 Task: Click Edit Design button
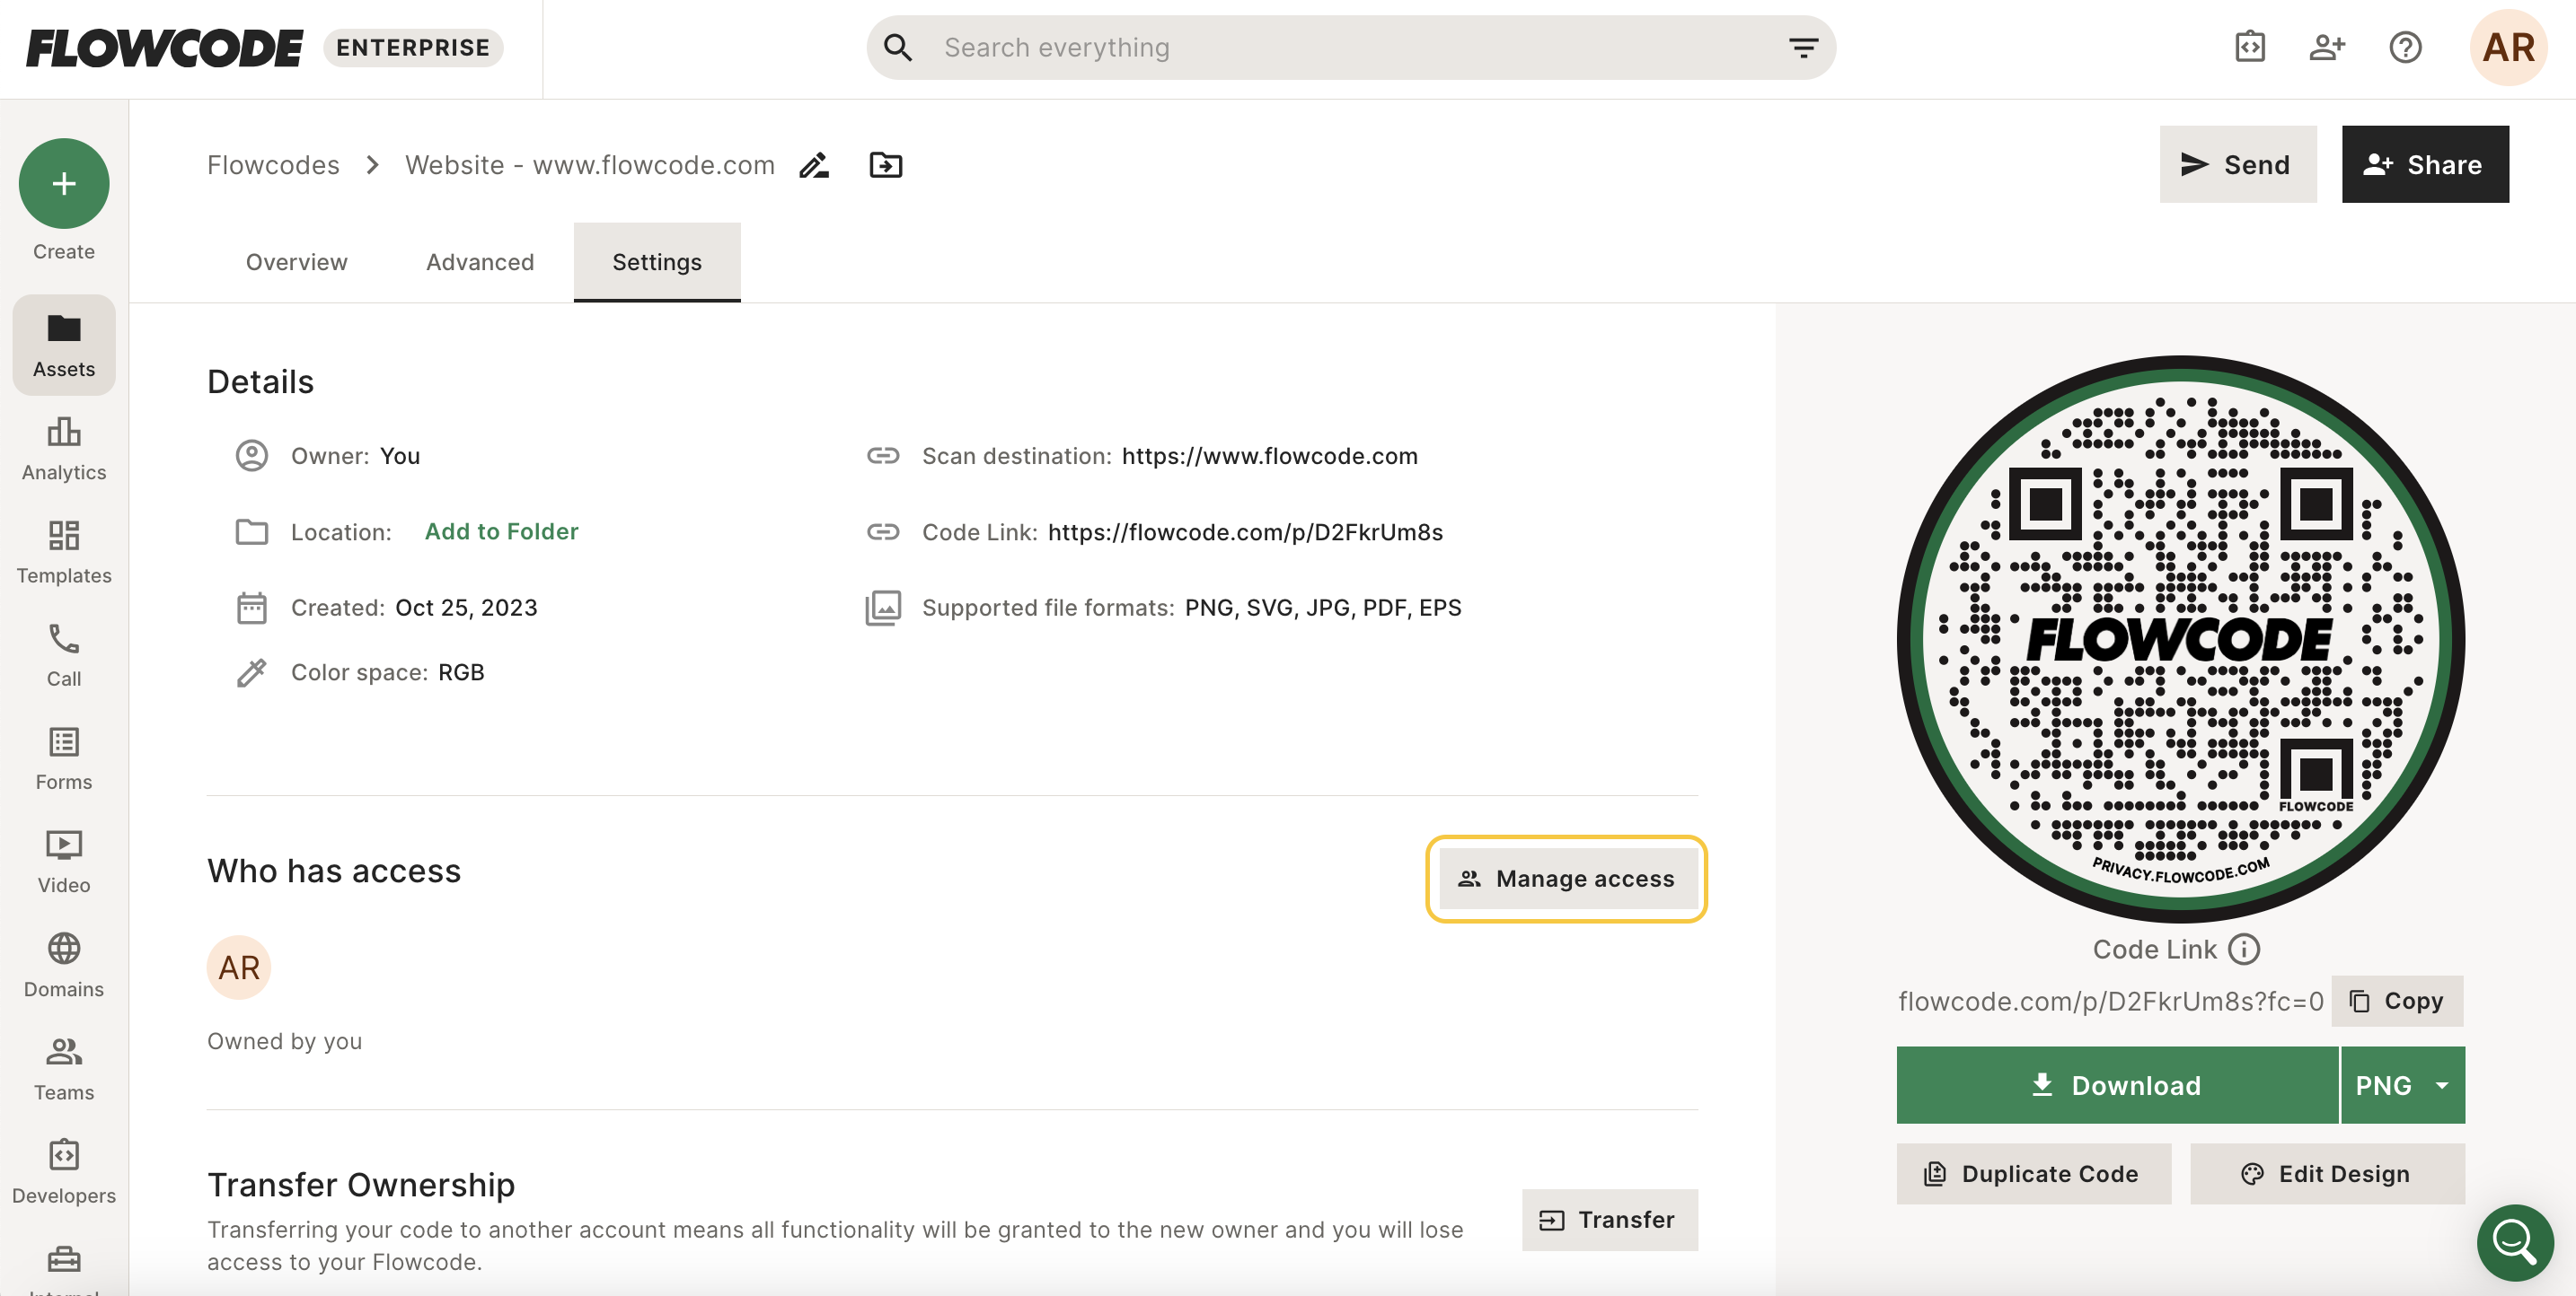pyautogui.click(x=2327, y=1174)
